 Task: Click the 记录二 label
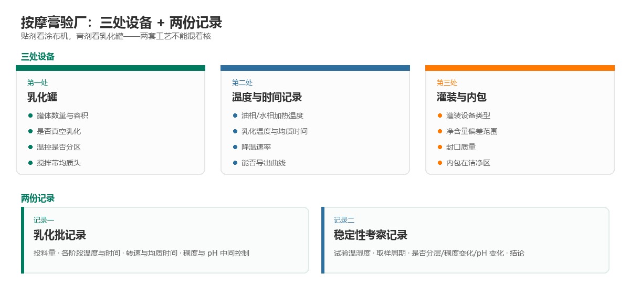(x=344, y=220)
